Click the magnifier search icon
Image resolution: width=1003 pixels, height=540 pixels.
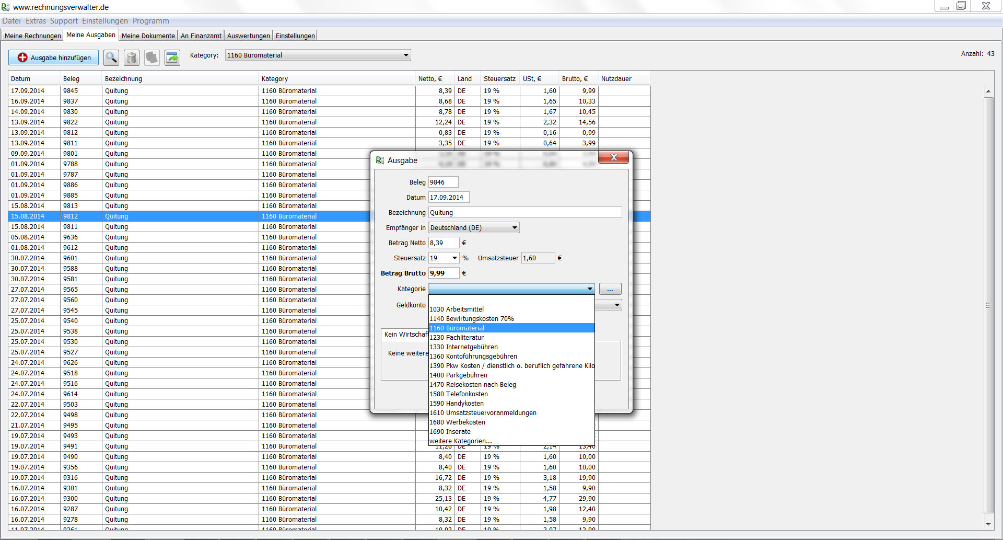tap(111, 58)
